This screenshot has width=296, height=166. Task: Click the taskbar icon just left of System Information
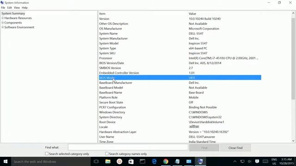tap(189, 161)
